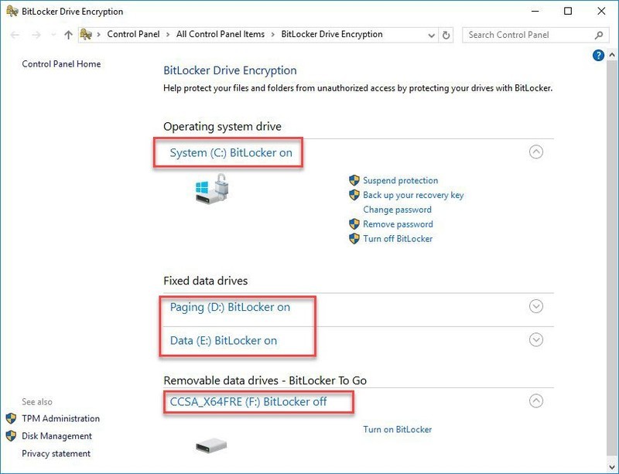Viewport: 619px width, 474px height.
Task: Click the vertical scrollbar down arrow
Action: click(x=612, y=467)
